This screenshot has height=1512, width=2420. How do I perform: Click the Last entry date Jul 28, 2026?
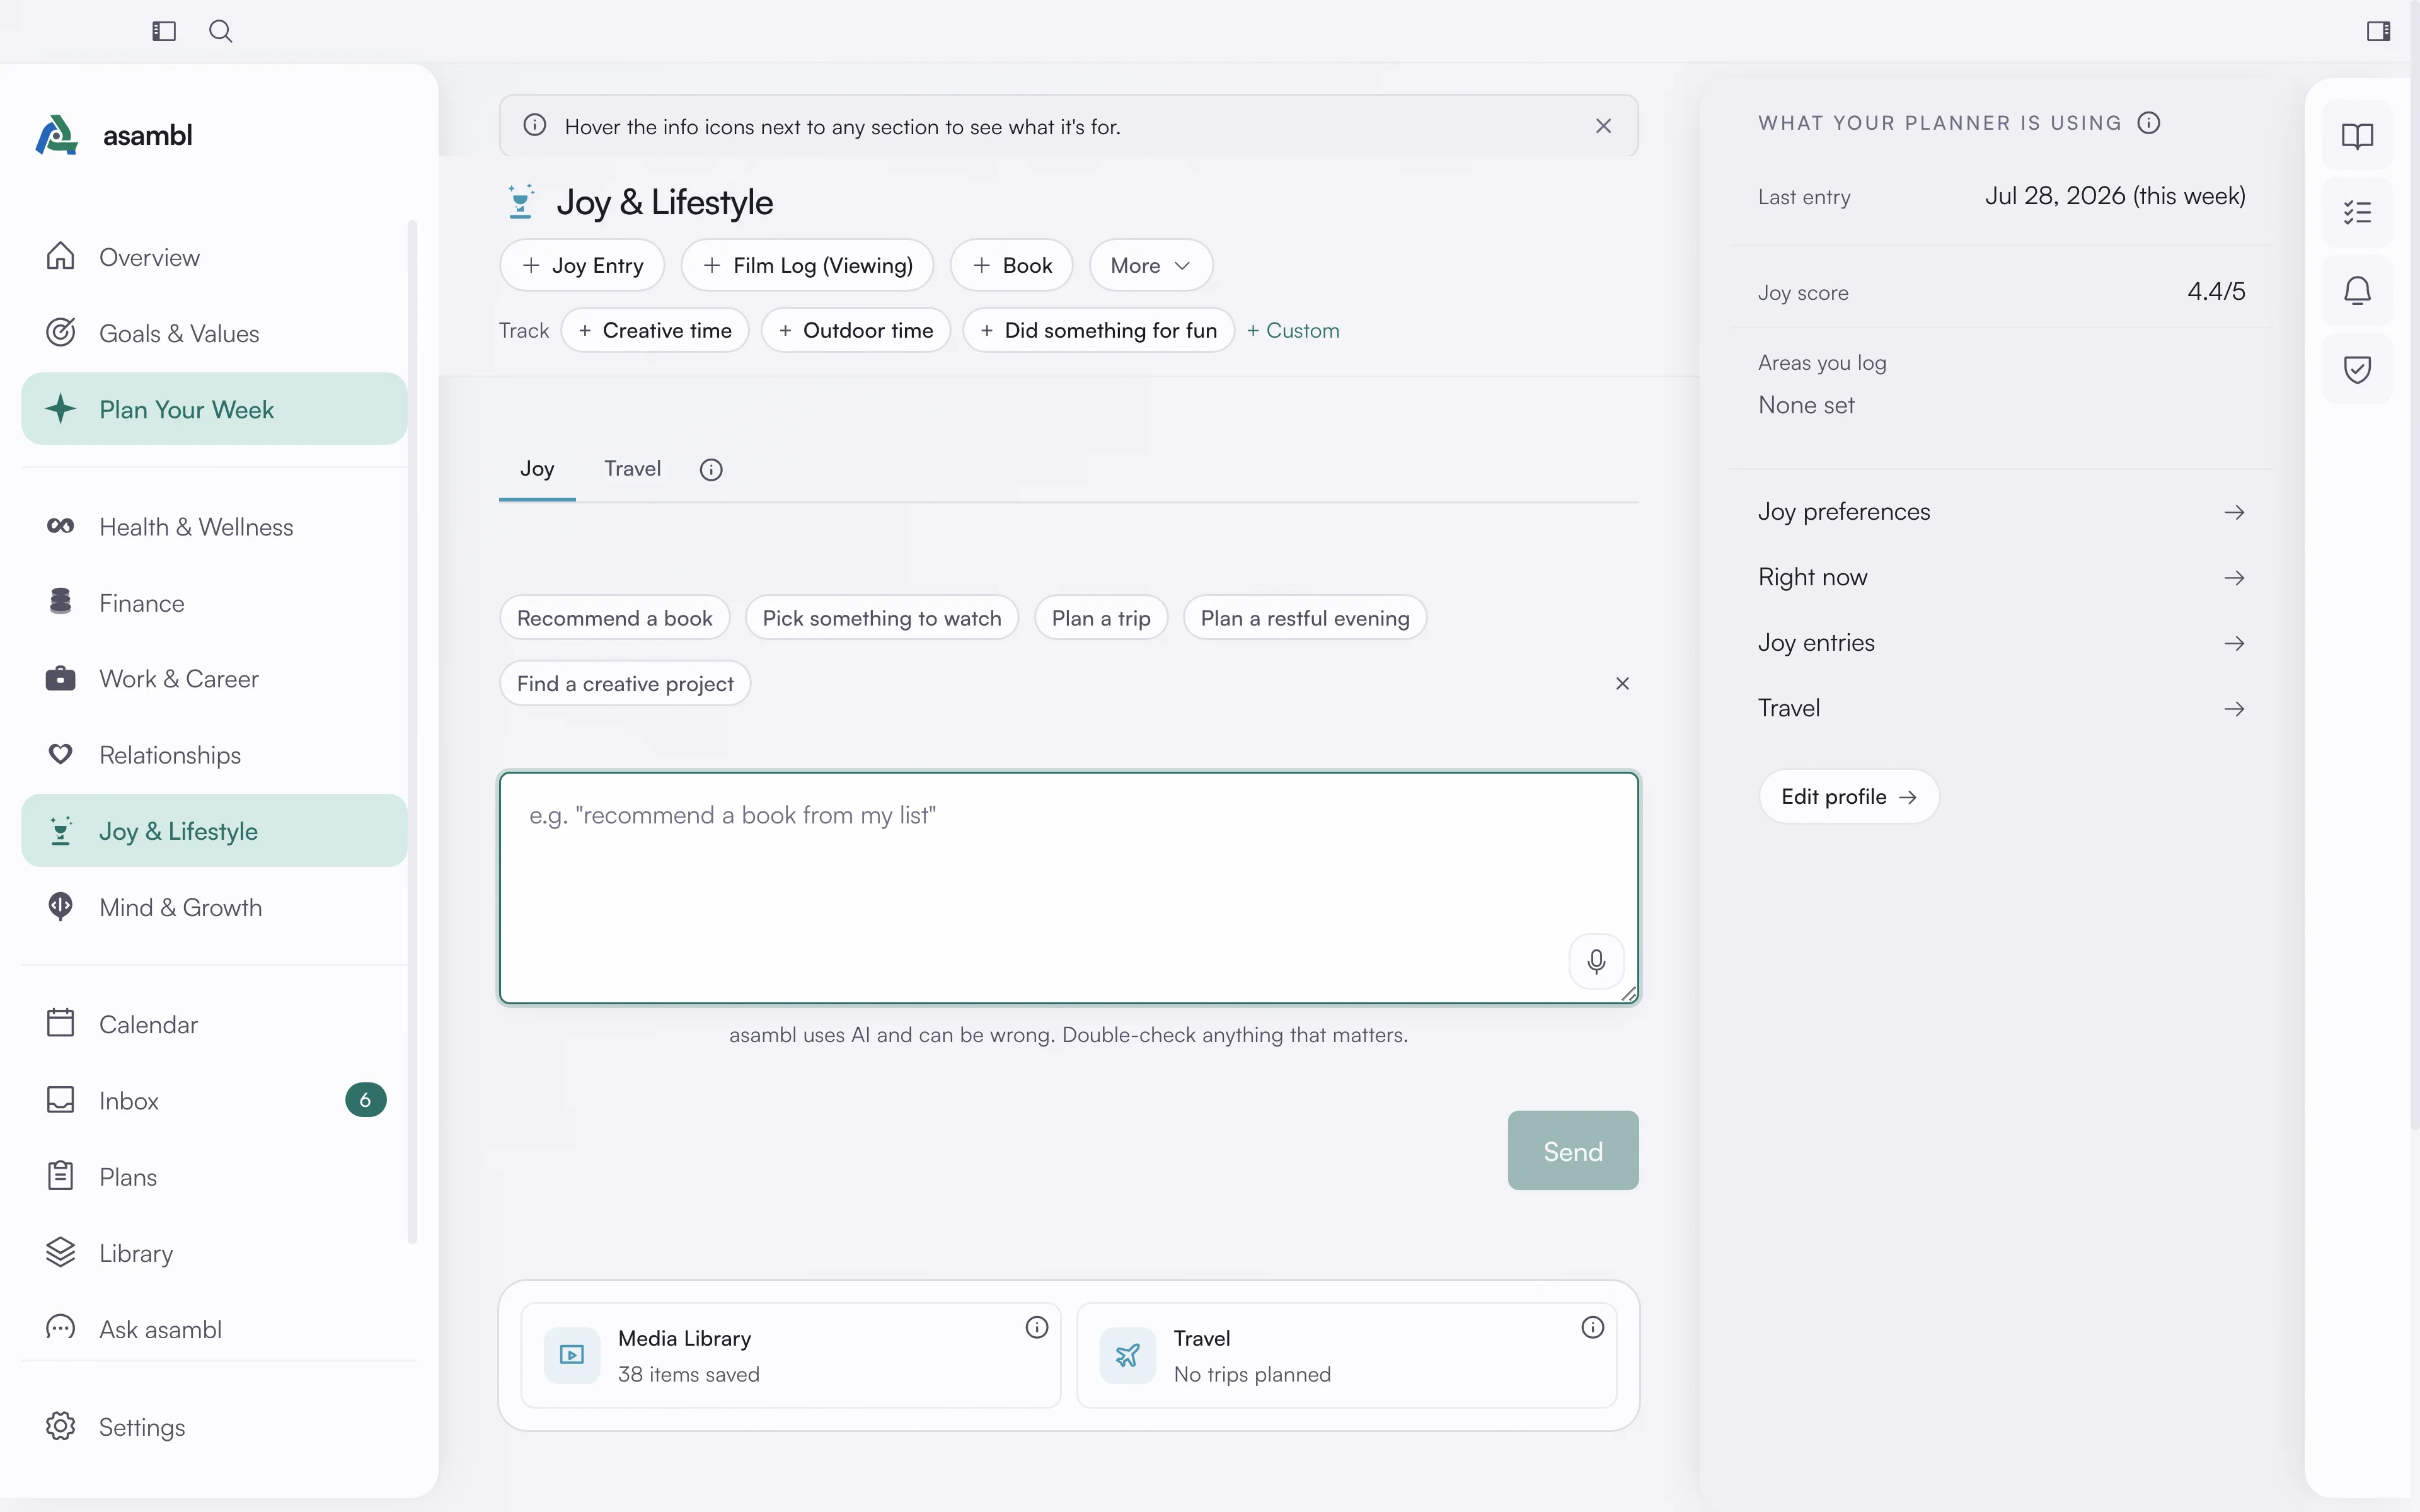[x=2115, y=196]
